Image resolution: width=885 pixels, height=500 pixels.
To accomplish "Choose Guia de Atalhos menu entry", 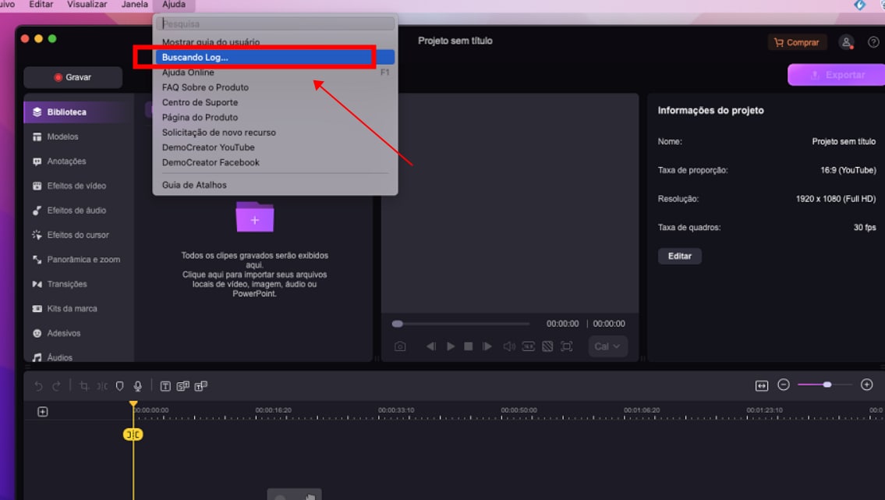I will pyautogui.click(x=194, y=185).
